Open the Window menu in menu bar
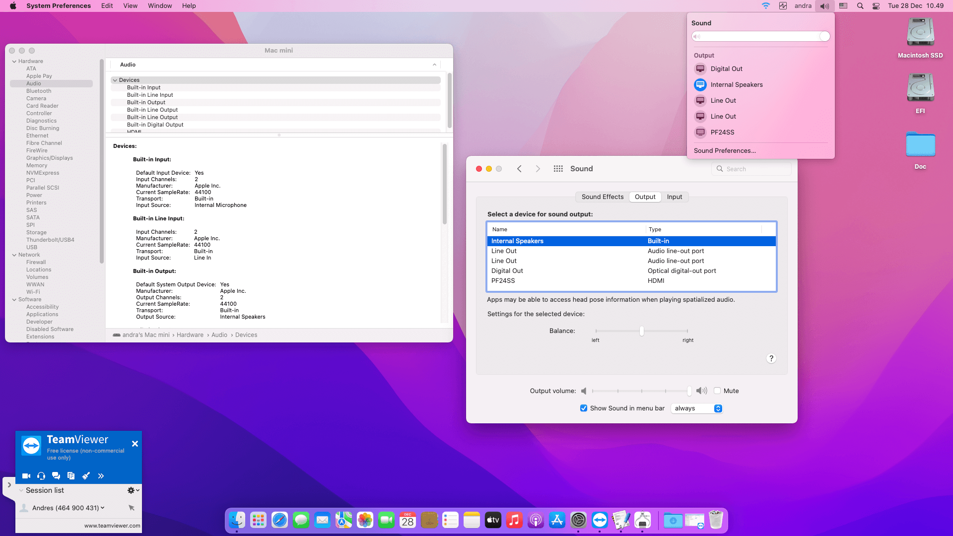Screen dimensions: 953x536 click(160, 6)
